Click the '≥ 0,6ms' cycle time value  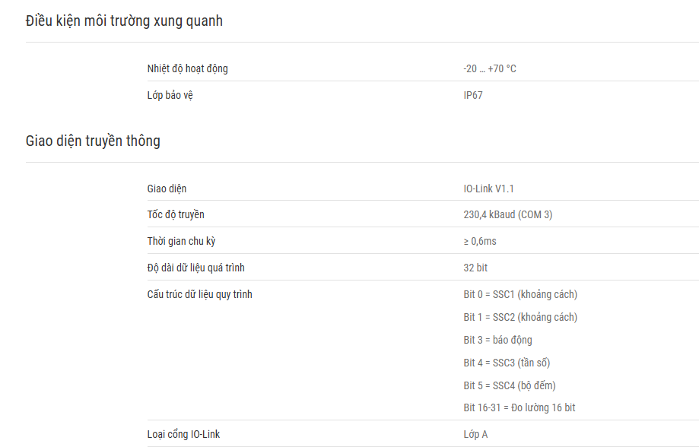pyautogui.click(x=480, y=242)
